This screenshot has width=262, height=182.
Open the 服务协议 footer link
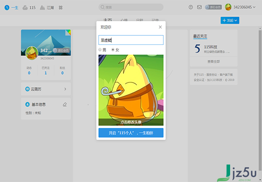pos(212,75)
